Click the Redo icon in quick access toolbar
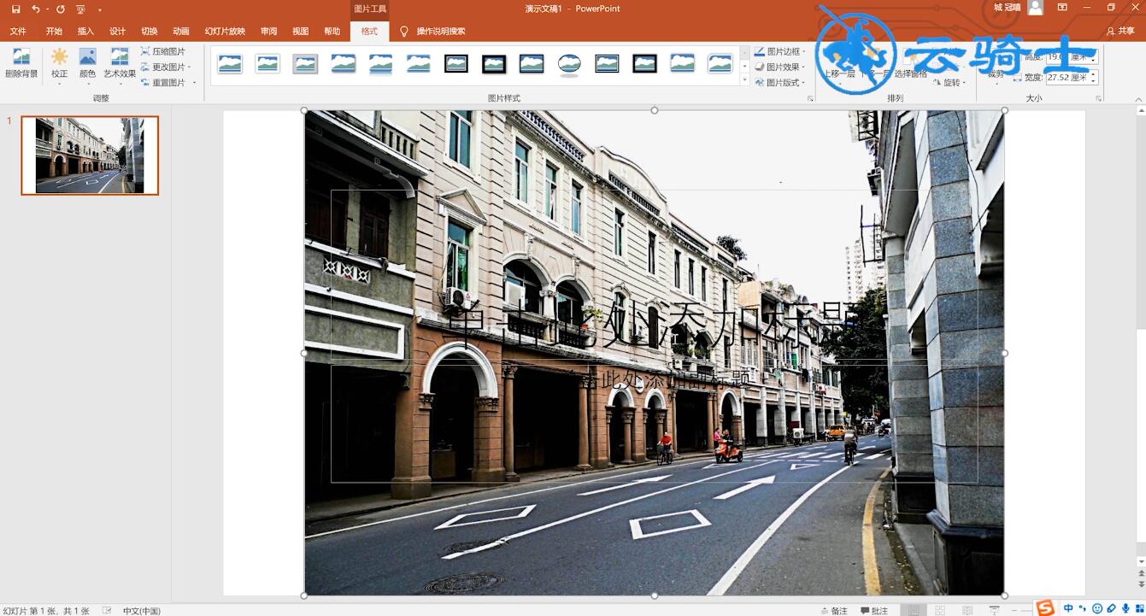1146x616 pixels. (x=60, y=9)
